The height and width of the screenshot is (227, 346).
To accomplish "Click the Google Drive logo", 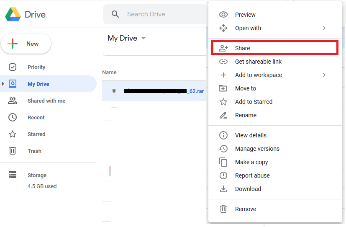I will click(13, 14).
